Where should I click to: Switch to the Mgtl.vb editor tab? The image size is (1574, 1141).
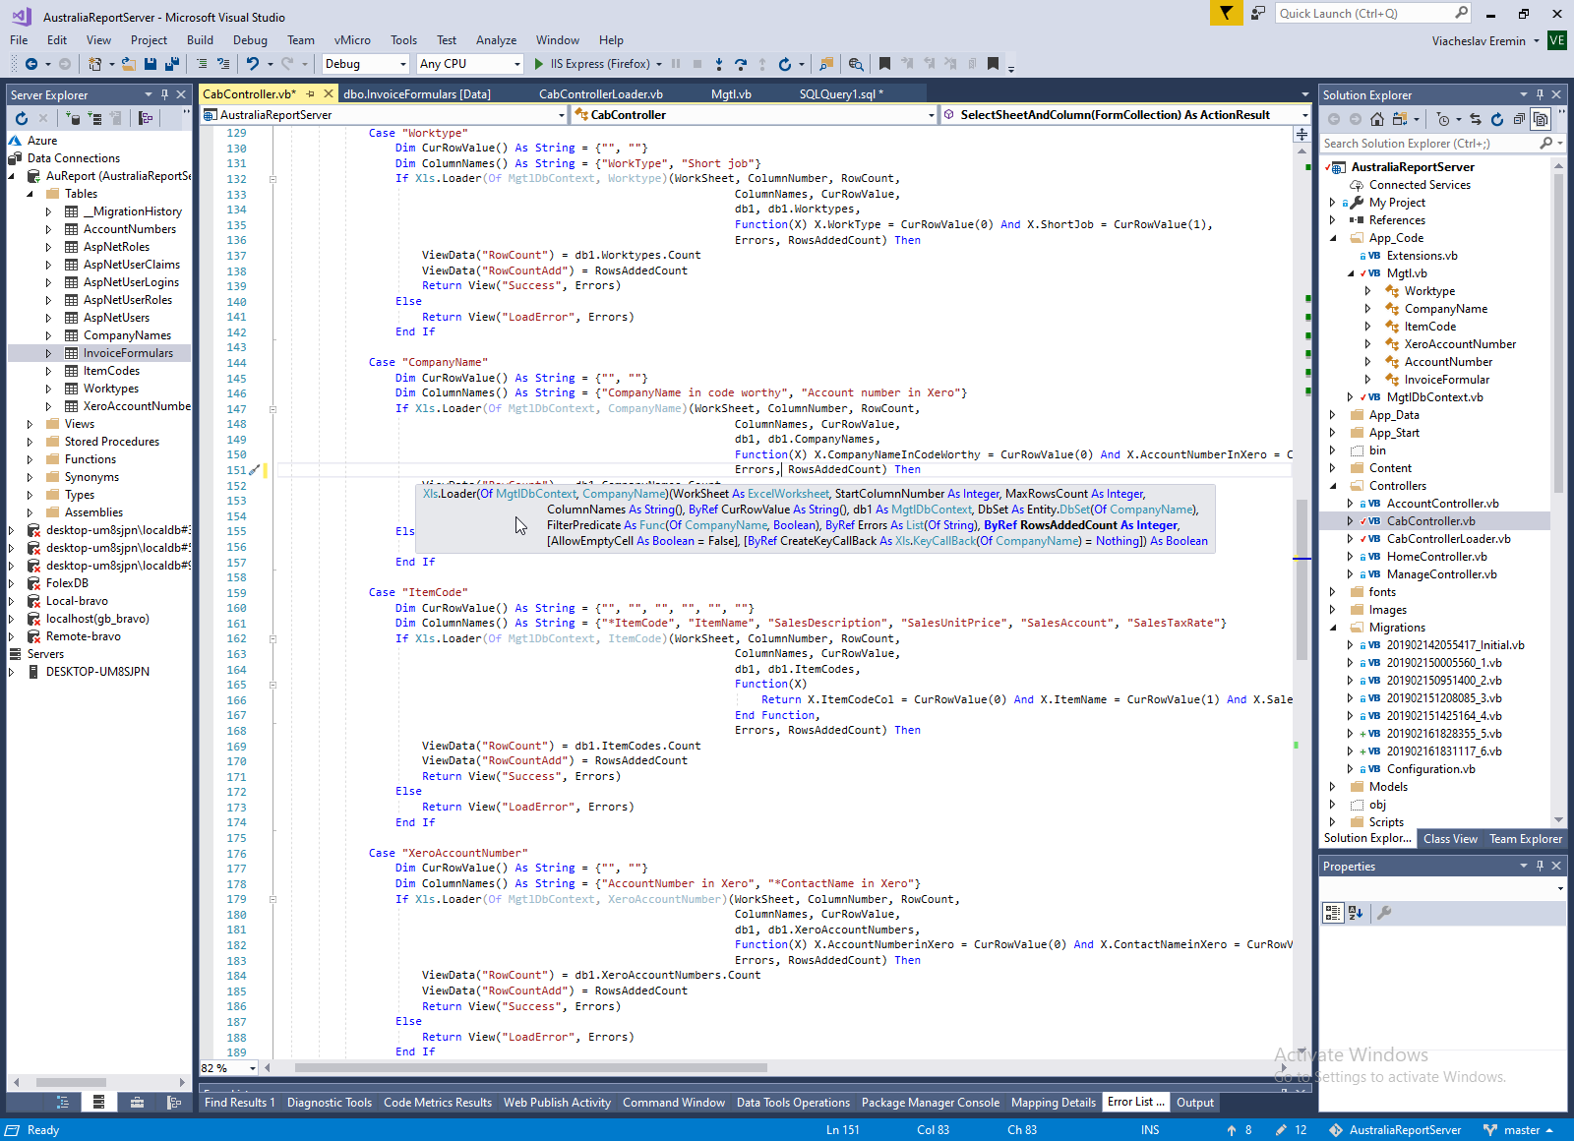(731, 94)
